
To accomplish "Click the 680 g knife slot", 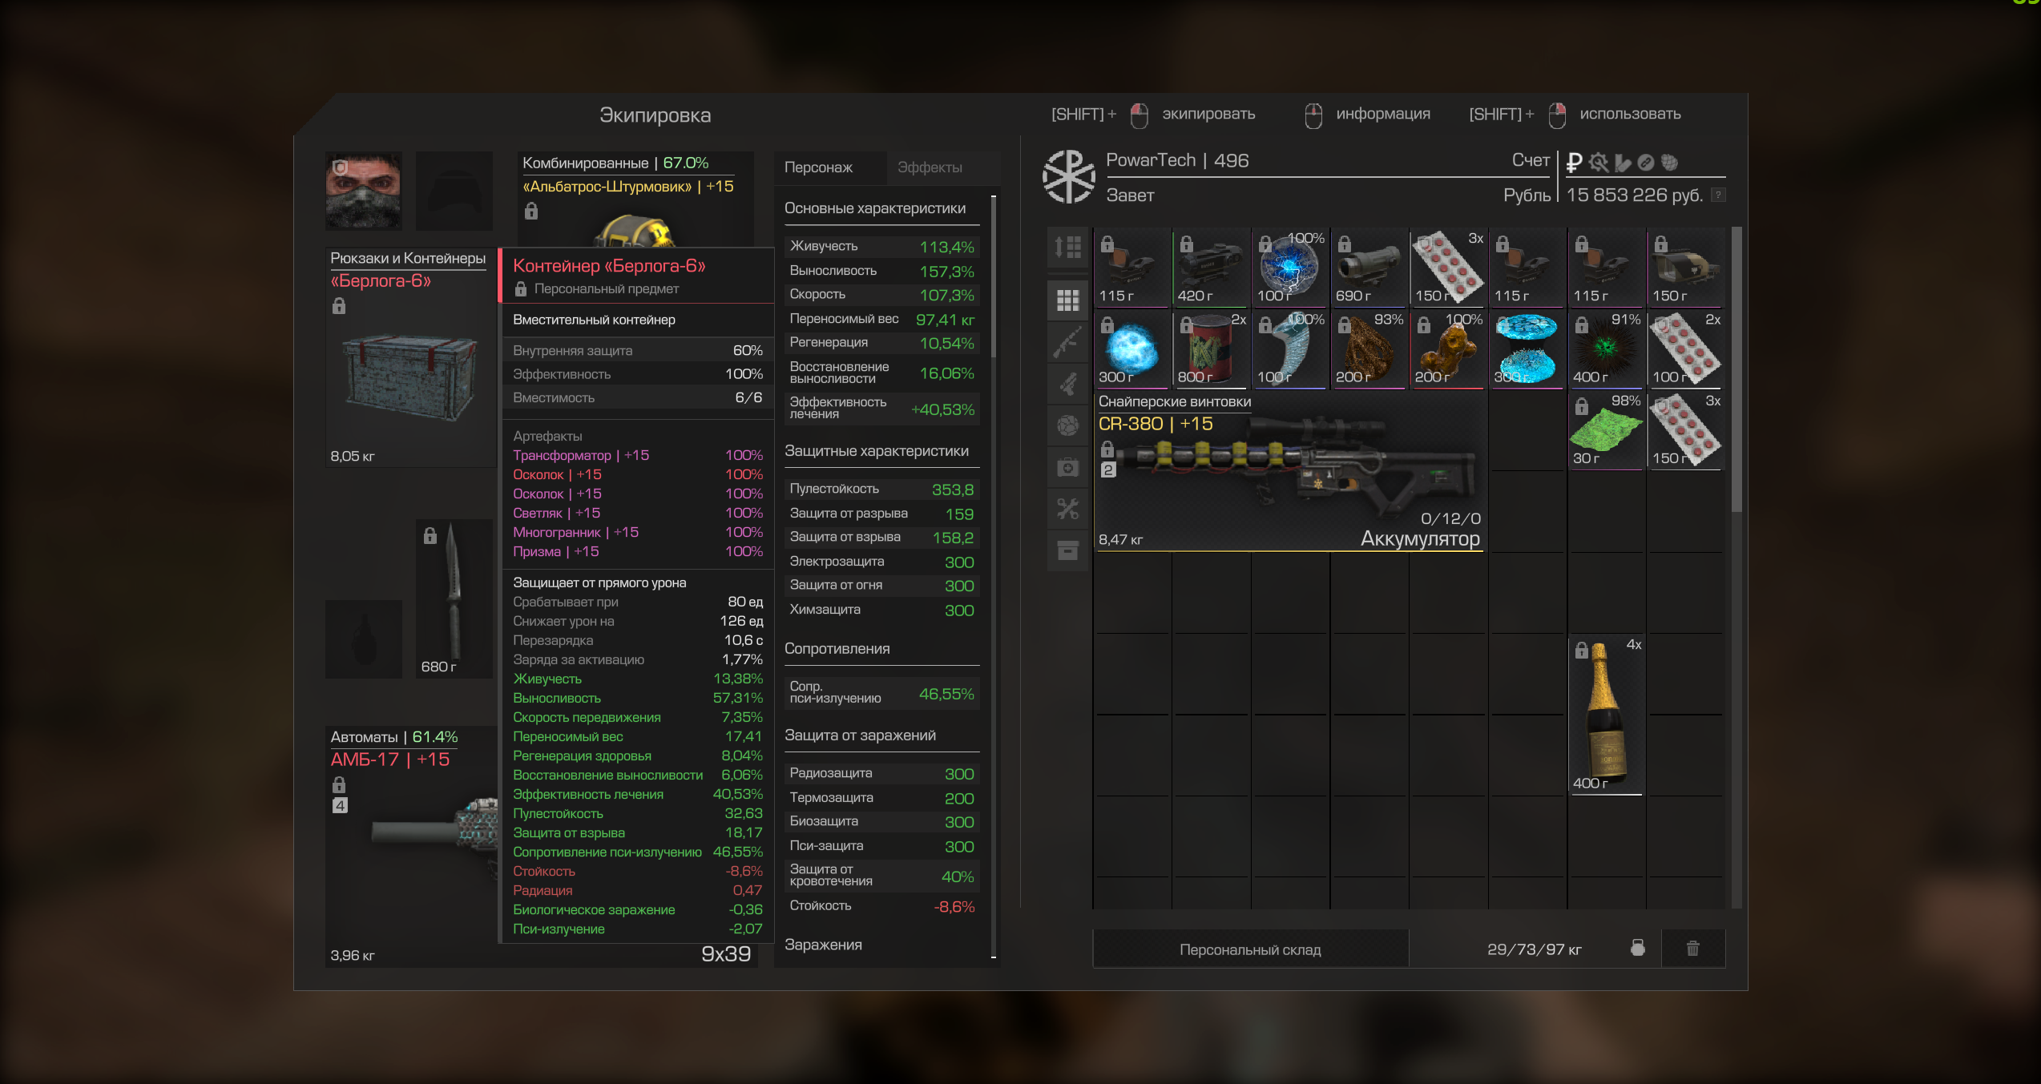I will (454, 598).
